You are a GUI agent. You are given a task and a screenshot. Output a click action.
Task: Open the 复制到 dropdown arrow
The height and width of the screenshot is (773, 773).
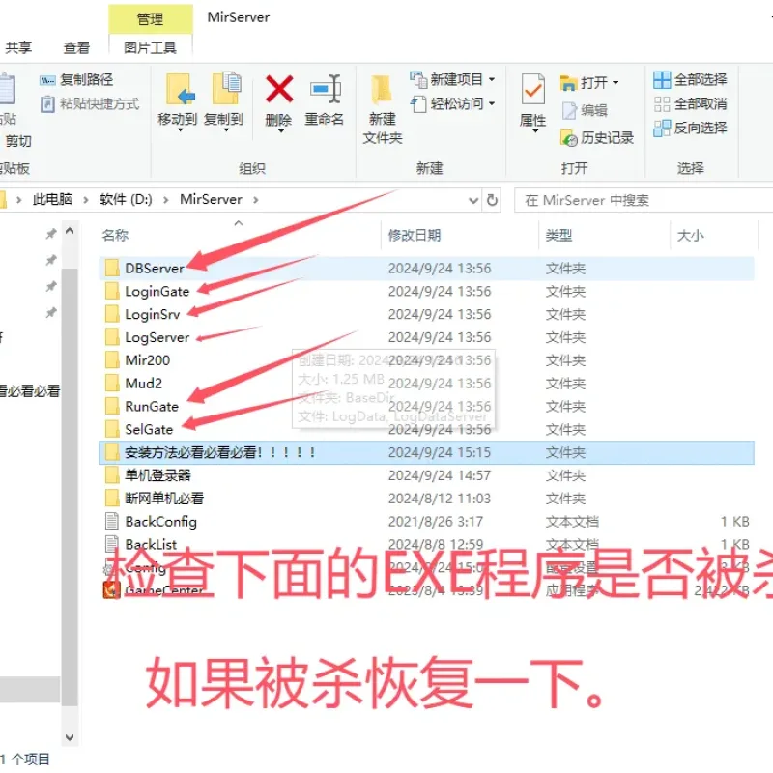(x=226, y=130)
